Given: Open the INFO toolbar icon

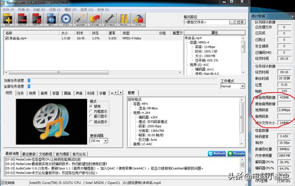Looking at the screenshot, I should pos(51,19).
